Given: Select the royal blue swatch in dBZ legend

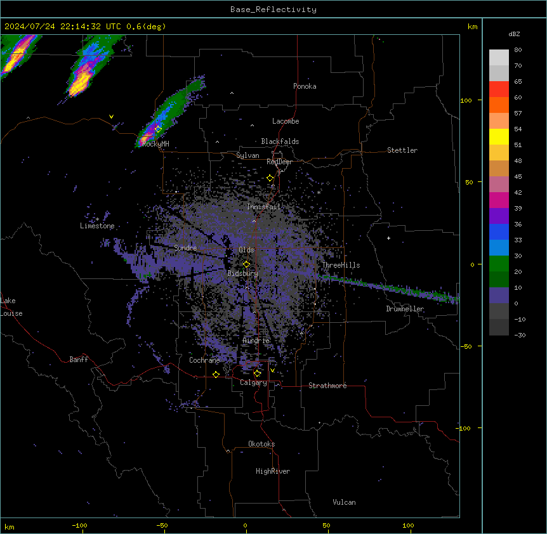Looking at the screenshot, I should click(x=499, y=231).
